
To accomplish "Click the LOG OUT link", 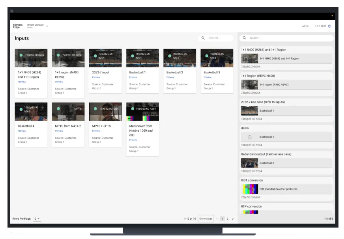I will pos(320,26).
